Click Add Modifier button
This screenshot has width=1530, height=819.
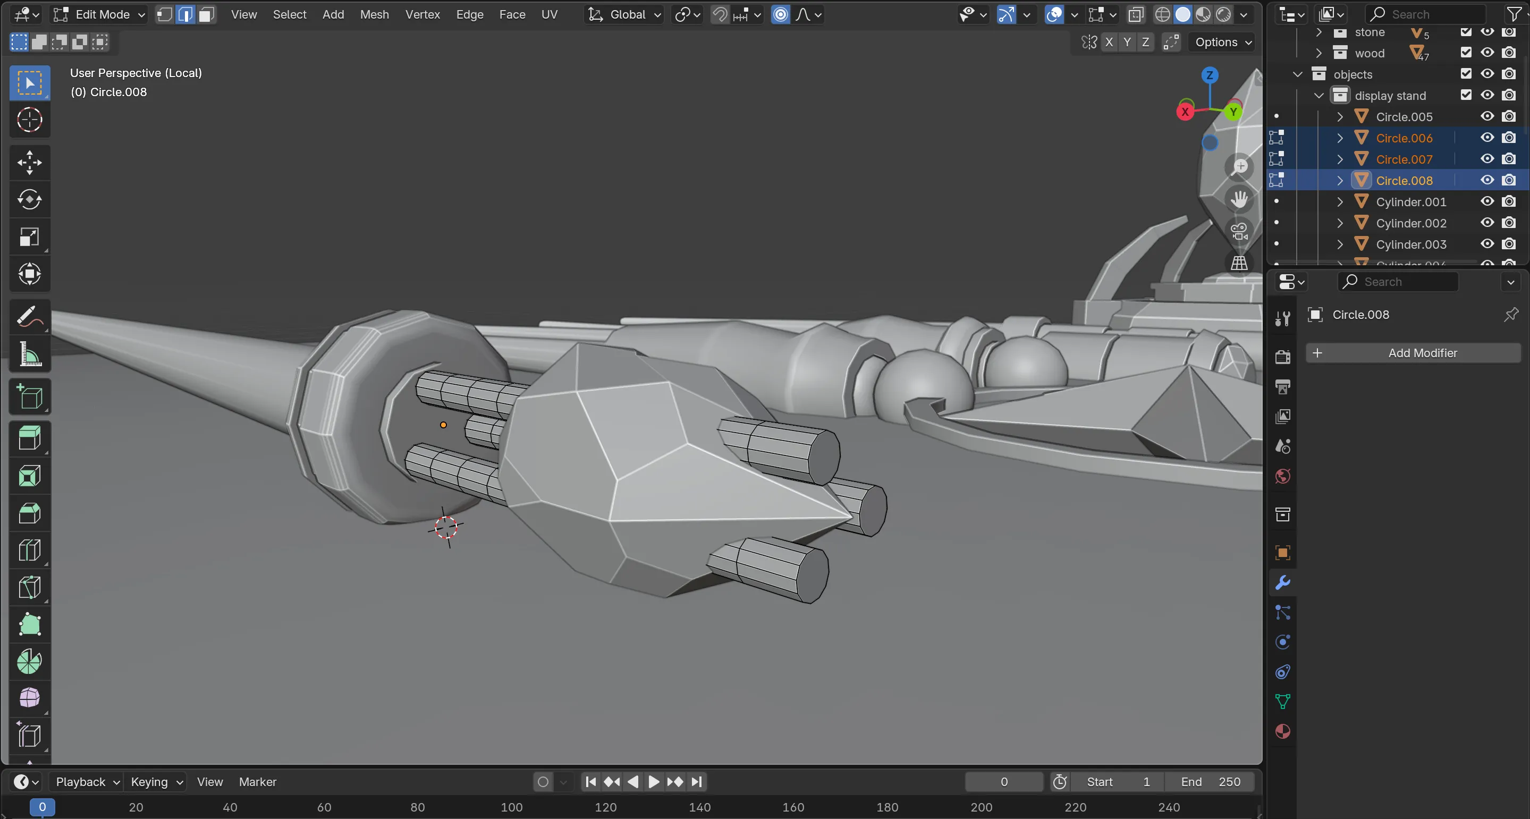coord(1413,353)
